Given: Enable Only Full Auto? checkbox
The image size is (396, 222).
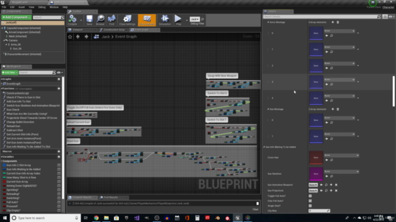Looking at the screenshot, I should [310, 201].
